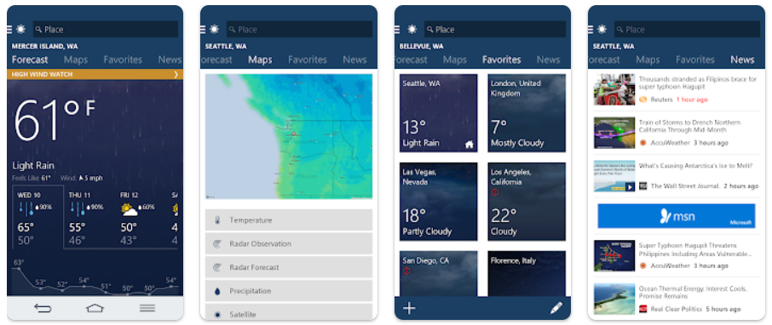772x325 pixels.
Task: Tap Reuters source icon
Action: (643, 100)
